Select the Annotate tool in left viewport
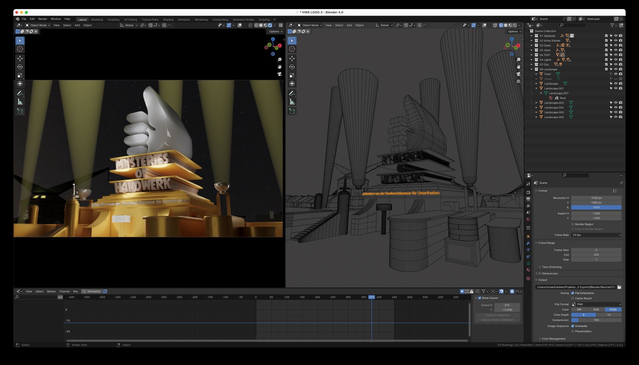This screenshot has height=365, width=639. point(20,93)
